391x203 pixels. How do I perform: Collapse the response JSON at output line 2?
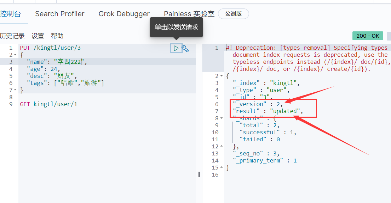(x=222, y=76)
